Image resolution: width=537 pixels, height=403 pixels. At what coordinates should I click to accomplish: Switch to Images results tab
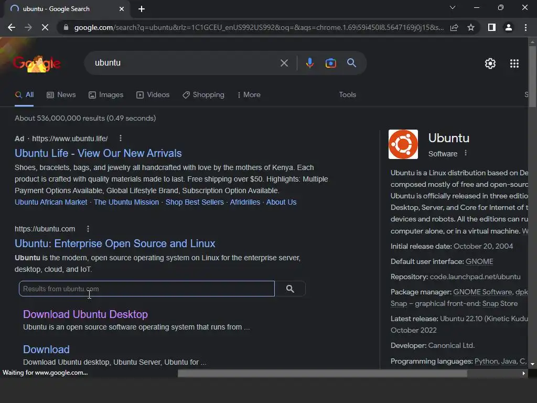tap(106, 94)
